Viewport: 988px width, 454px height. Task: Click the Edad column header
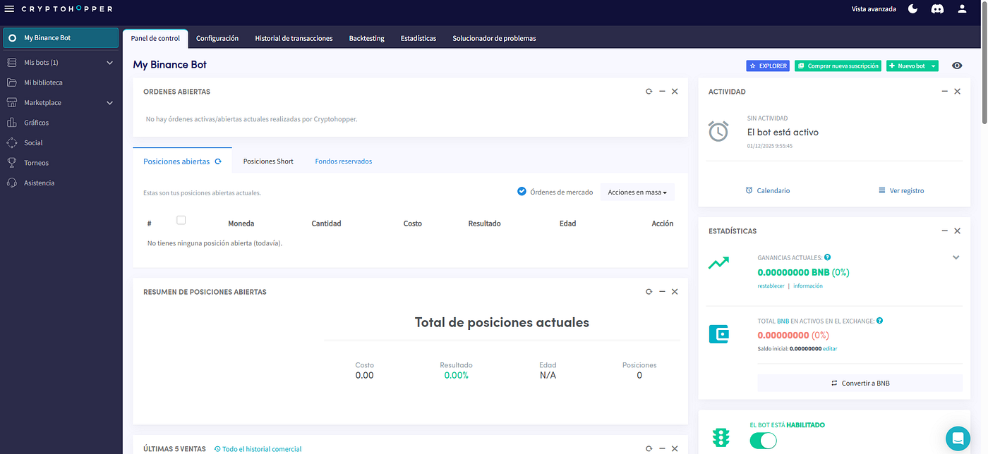point(567,223)
